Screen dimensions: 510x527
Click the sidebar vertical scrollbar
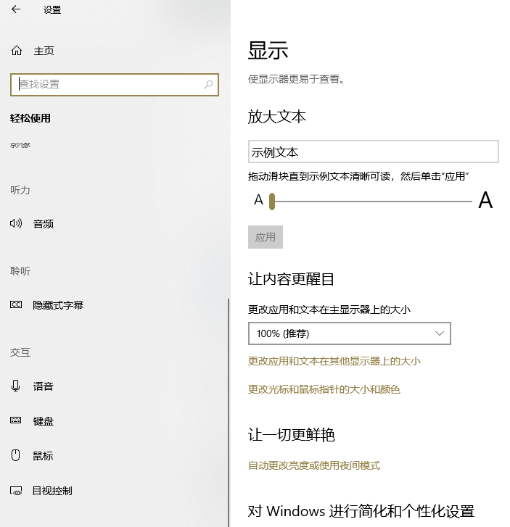coord(229,406)
